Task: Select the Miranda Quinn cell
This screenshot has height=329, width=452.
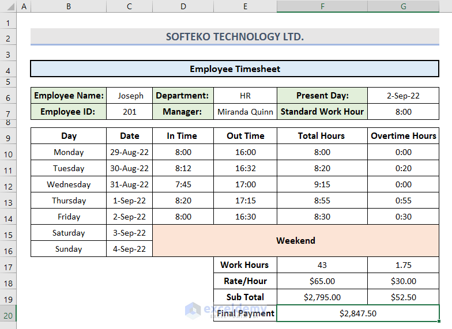Action: coord(246,112)
